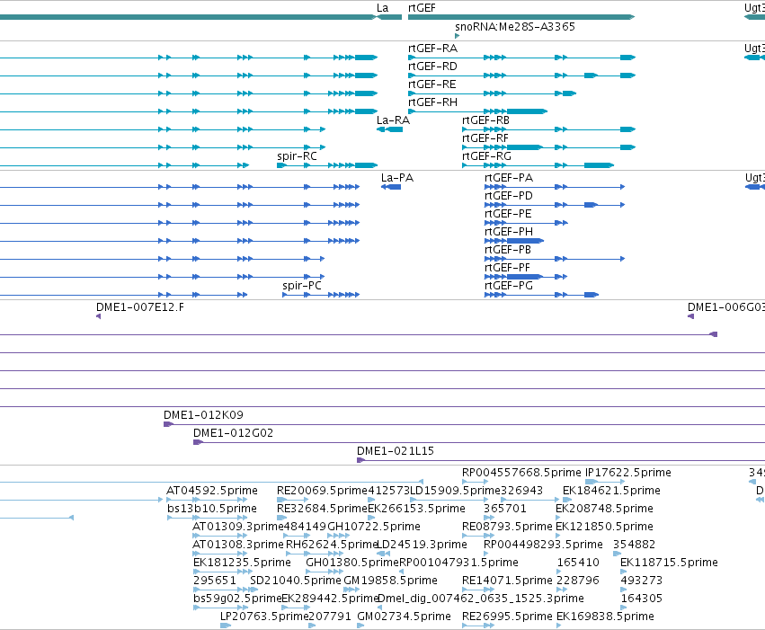Click the 228796 feature label
The height and width of the screenshot is (630, 765).
tap(578, 581)
